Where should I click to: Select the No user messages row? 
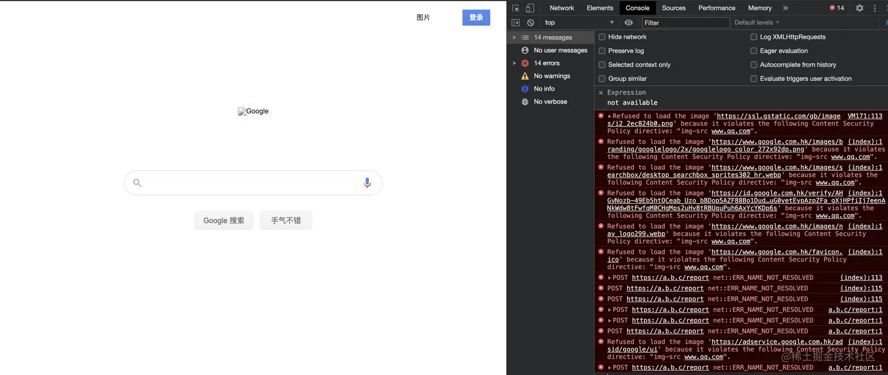pyautogui.click(x=550, y=50)
